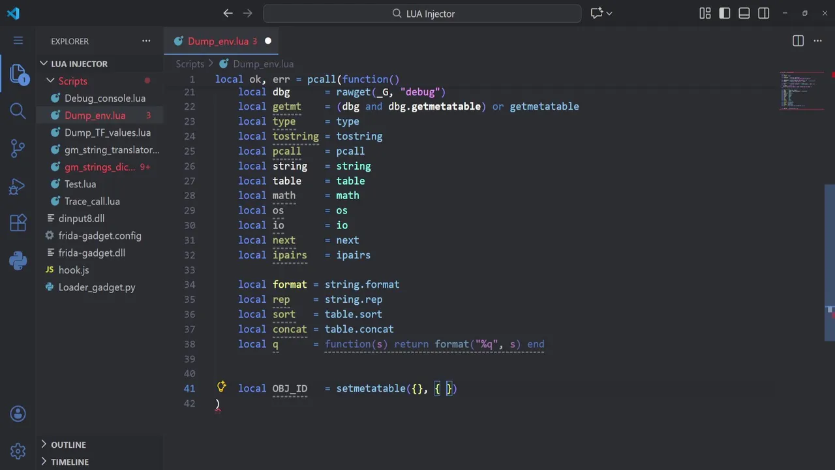Click the Customize Layout icon

pyautogui.click(x=705, y=13)
